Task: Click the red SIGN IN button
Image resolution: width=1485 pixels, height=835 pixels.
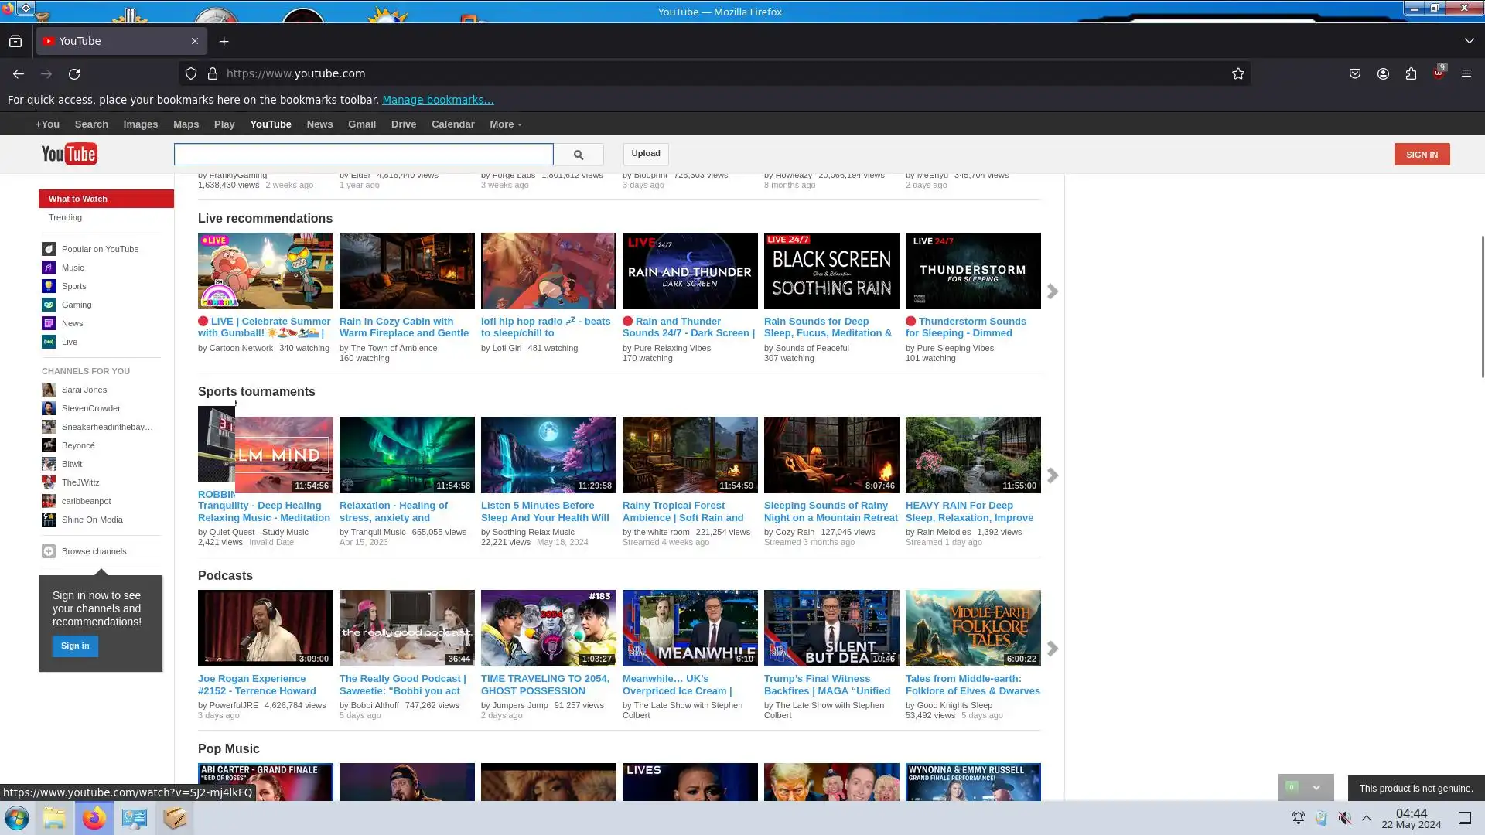Action: (x=1422, y=154)
